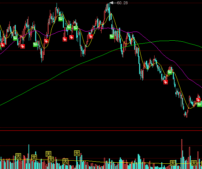Select the rightmost 大 volume marker
The image size is (202, 169).
tap(194, 163)
